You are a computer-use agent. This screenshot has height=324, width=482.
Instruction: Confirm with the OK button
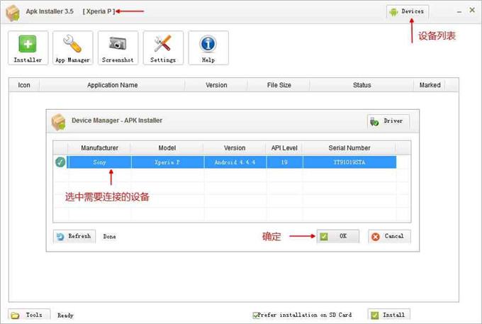[x=338, y=236]
